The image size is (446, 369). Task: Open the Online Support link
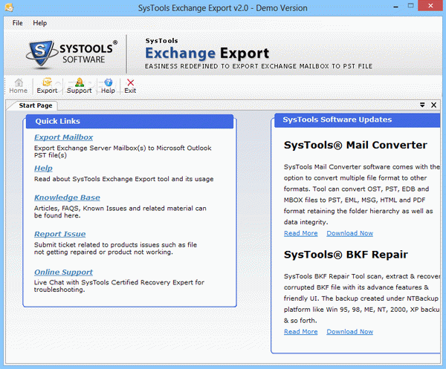point(63,272)
